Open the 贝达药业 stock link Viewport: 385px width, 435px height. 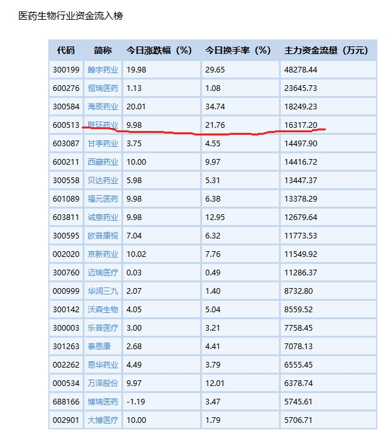(x=103, y=181)
